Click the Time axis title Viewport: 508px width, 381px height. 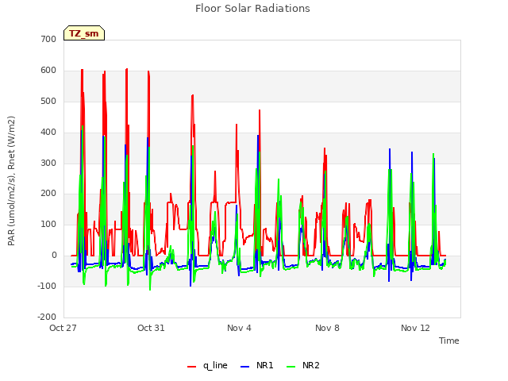pos(449,341)
